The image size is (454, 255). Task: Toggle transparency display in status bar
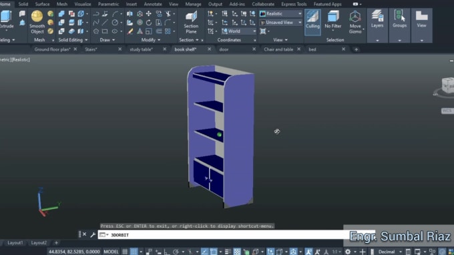pos(237,252)
